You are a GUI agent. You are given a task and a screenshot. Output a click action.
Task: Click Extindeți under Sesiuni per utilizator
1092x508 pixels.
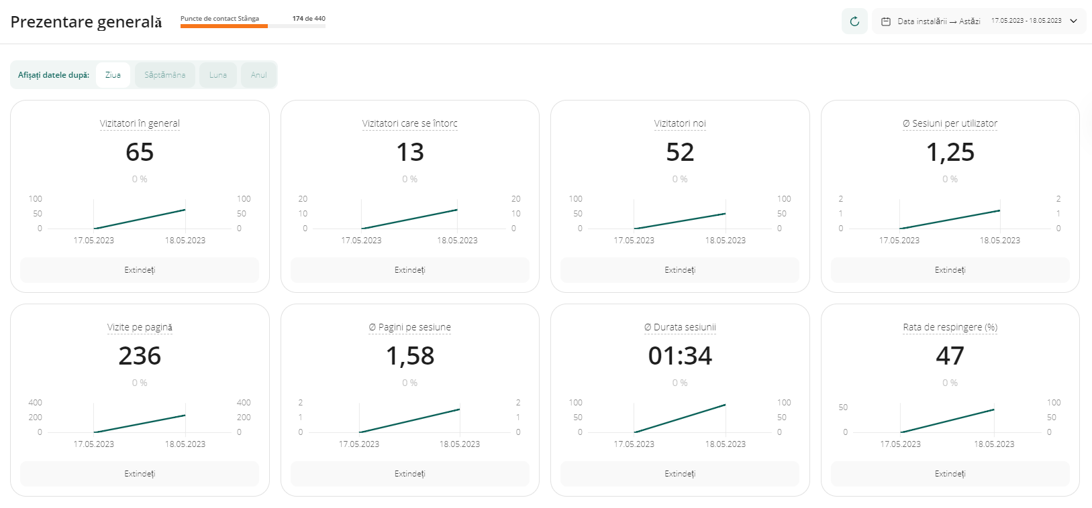coord(950,270)
